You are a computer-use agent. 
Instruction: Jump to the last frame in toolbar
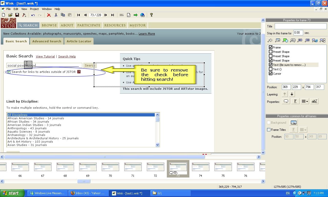coord(112,15)
